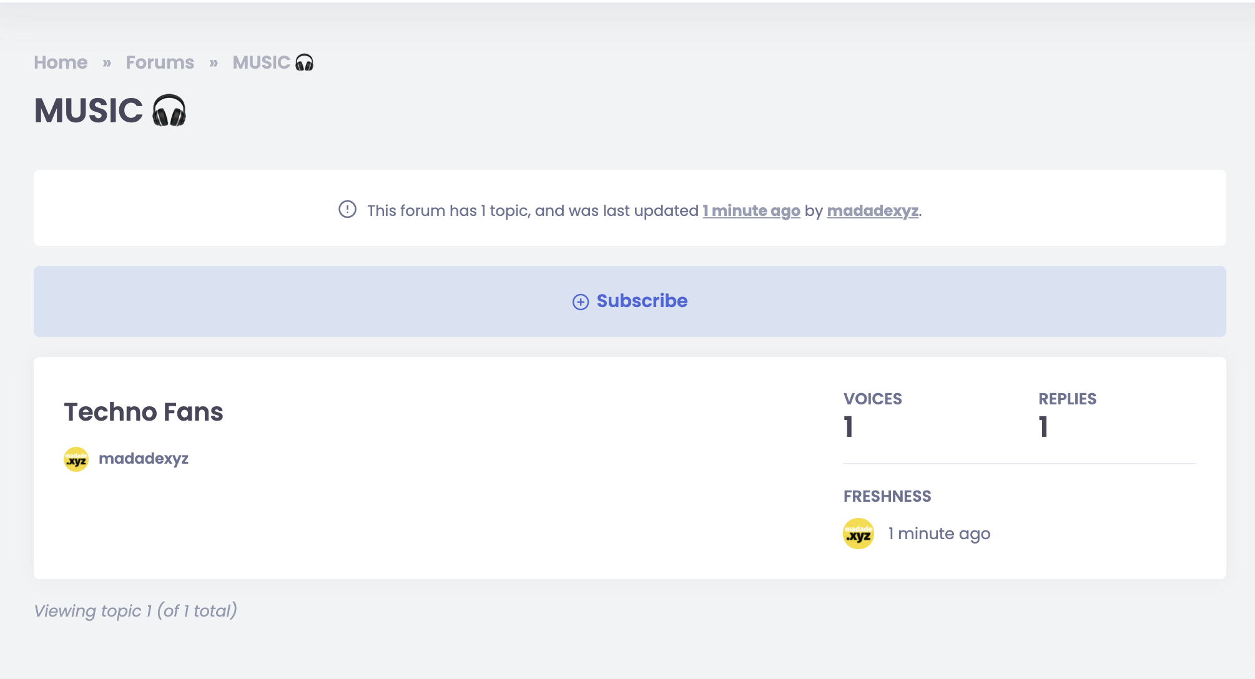Click the Subscribe button
The image size is (1255, 679).
pos(629,301)
